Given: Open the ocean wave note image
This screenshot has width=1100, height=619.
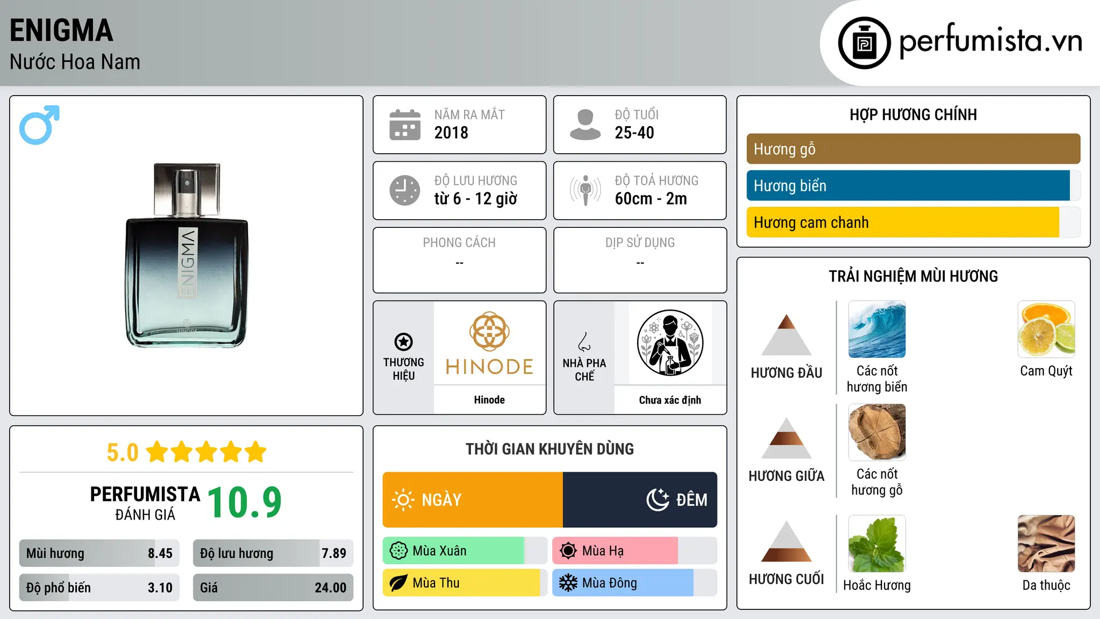Looking at the screenshot, I should click(x=877, y=329).
